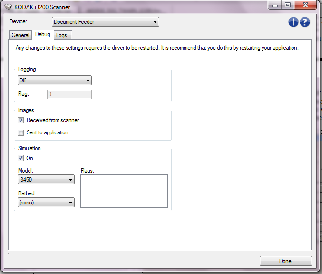Click the 'Received from scanner' label
The height and width of the screenshot is (274, 322).
(53, 120)
